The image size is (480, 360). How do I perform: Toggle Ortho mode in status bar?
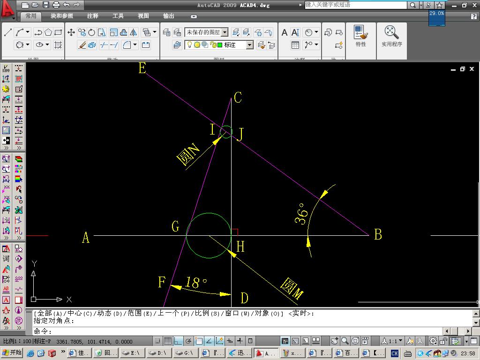178,341
